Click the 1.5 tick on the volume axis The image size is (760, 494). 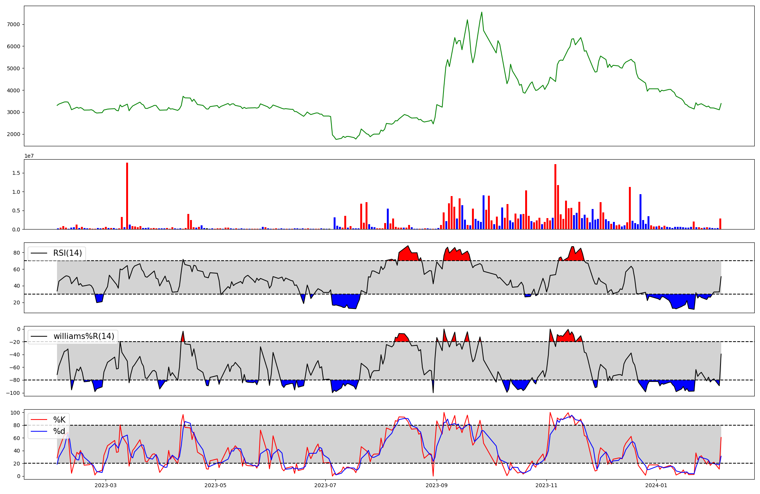17,173
